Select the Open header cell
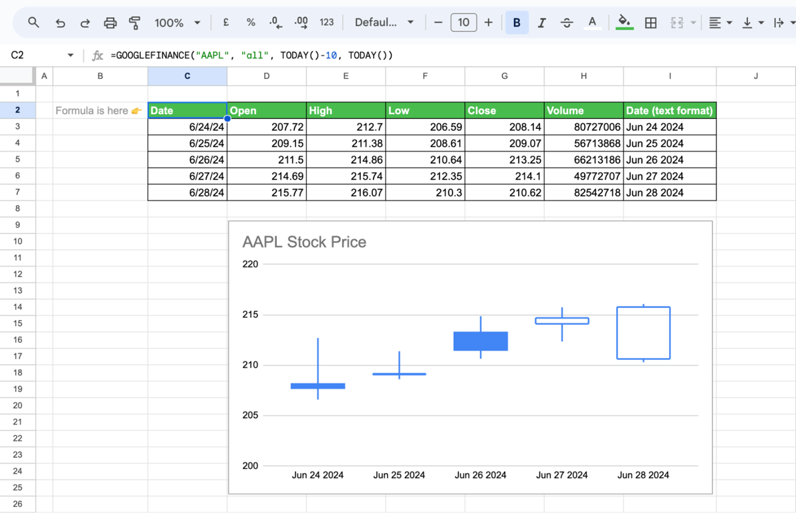 [267, 110]
